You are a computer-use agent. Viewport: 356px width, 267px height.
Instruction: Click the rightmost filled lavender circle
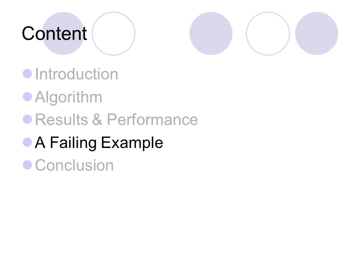pos(317,33)
